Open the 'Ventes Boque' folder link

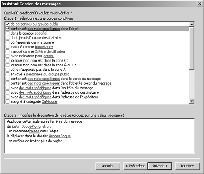point(60,136)
